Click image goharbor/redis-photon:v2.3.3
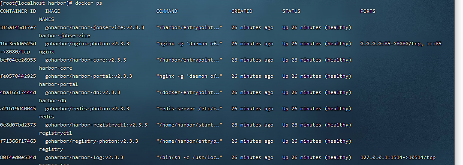This screenshot has height=165, width=463. point(87,109)
